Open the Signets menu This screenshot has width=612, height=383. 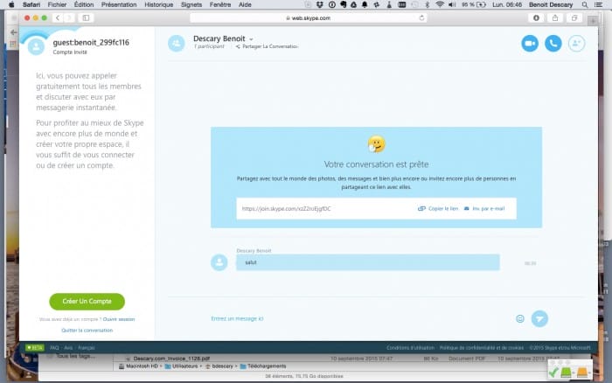tap(191, 4)
